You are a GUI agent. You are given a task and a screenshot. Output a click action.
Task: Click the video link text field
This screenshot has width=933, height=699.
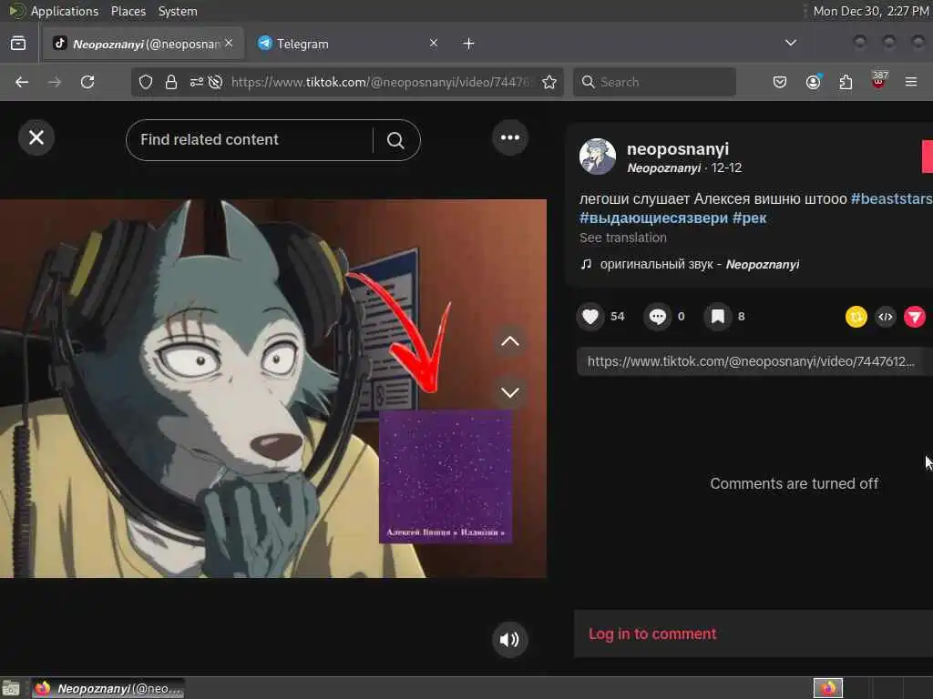tap(751, 361)
